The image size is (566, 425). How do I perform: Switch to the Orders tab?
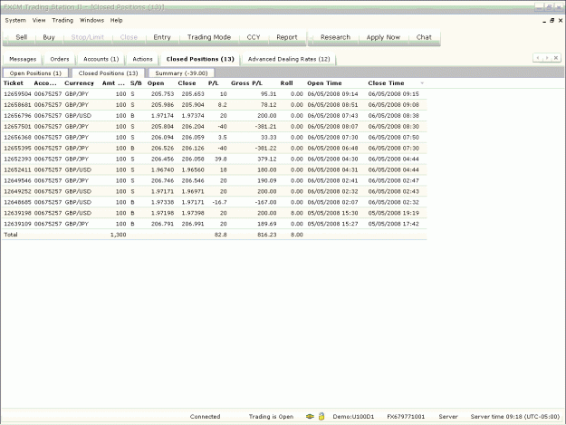coord(60,59)
